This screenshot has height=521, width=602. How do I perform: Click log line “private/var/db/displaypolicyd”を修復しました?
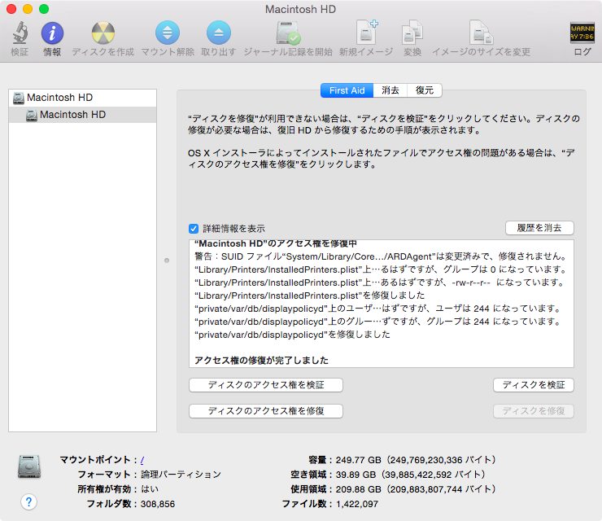pos(292,335)
